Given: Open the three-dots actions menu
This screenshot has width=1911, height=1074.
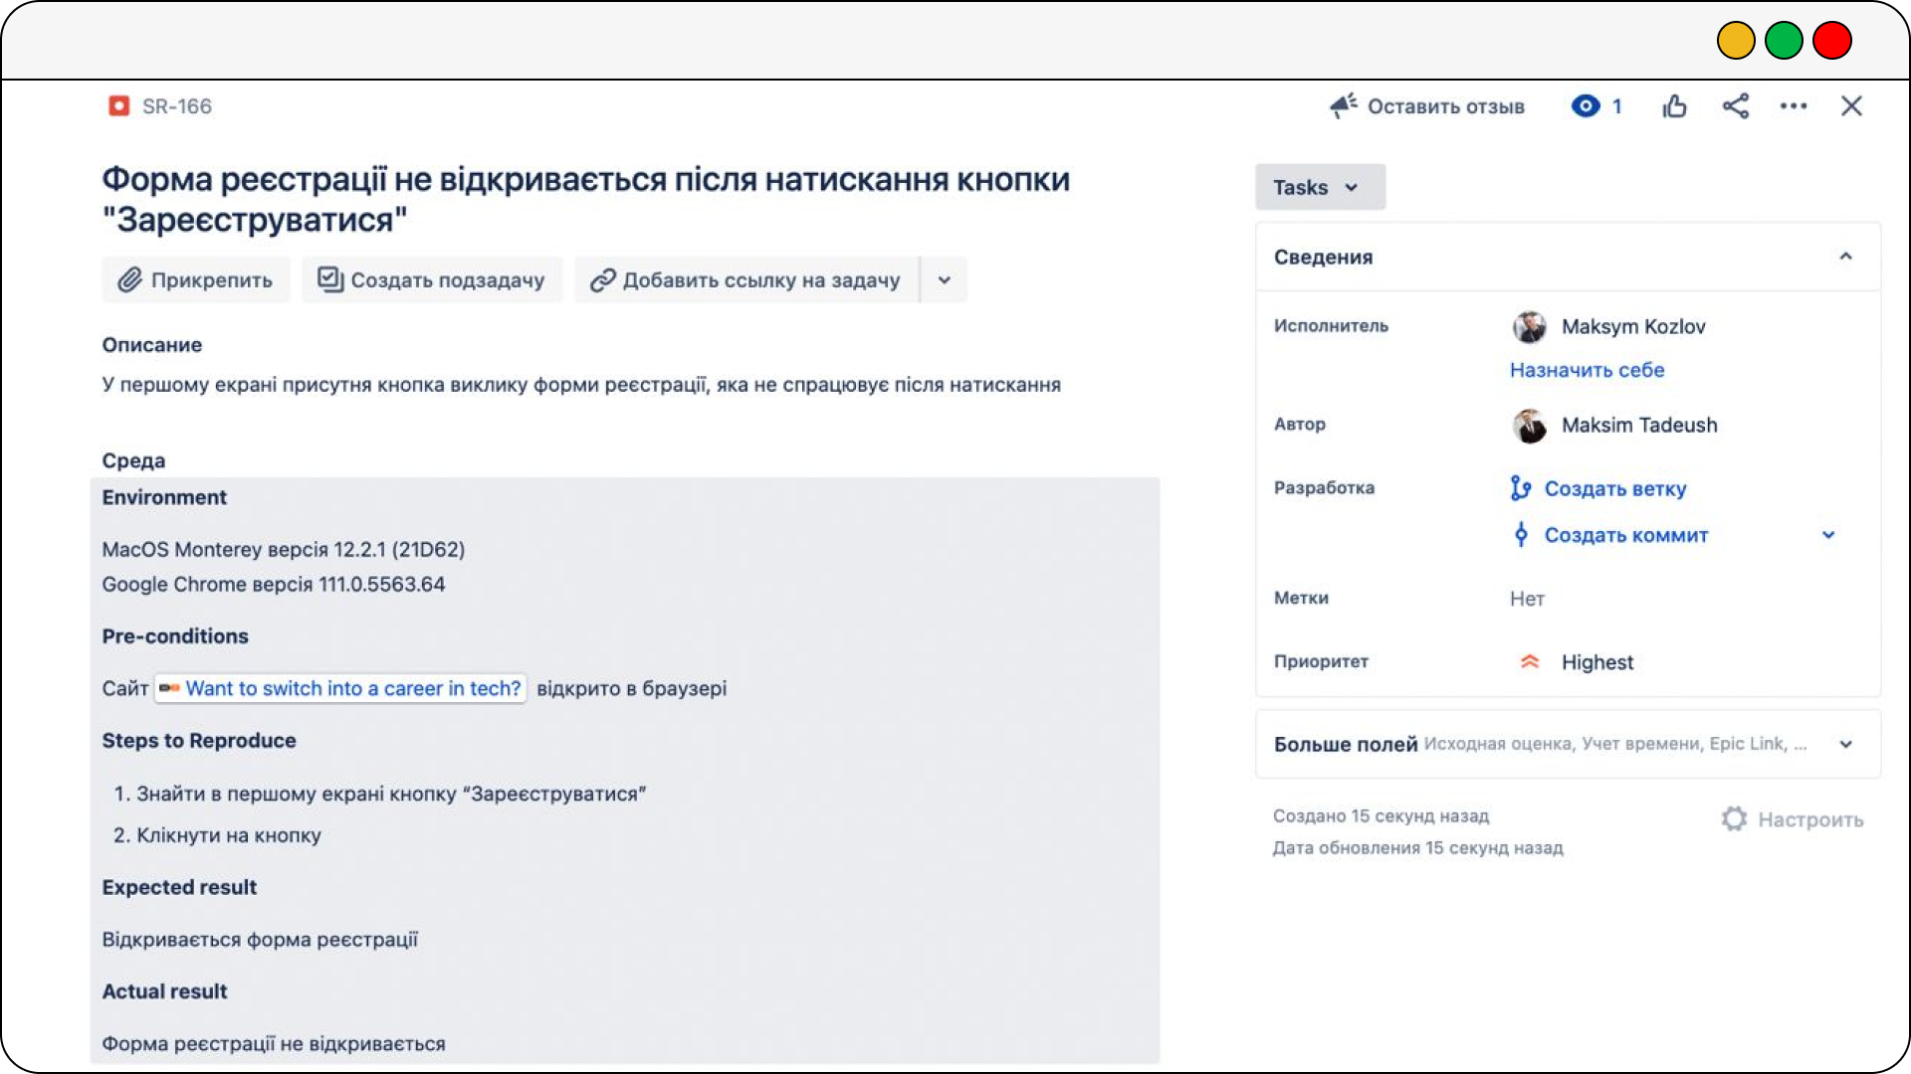Looking at the screenshot, I should tap(1794, 105).
